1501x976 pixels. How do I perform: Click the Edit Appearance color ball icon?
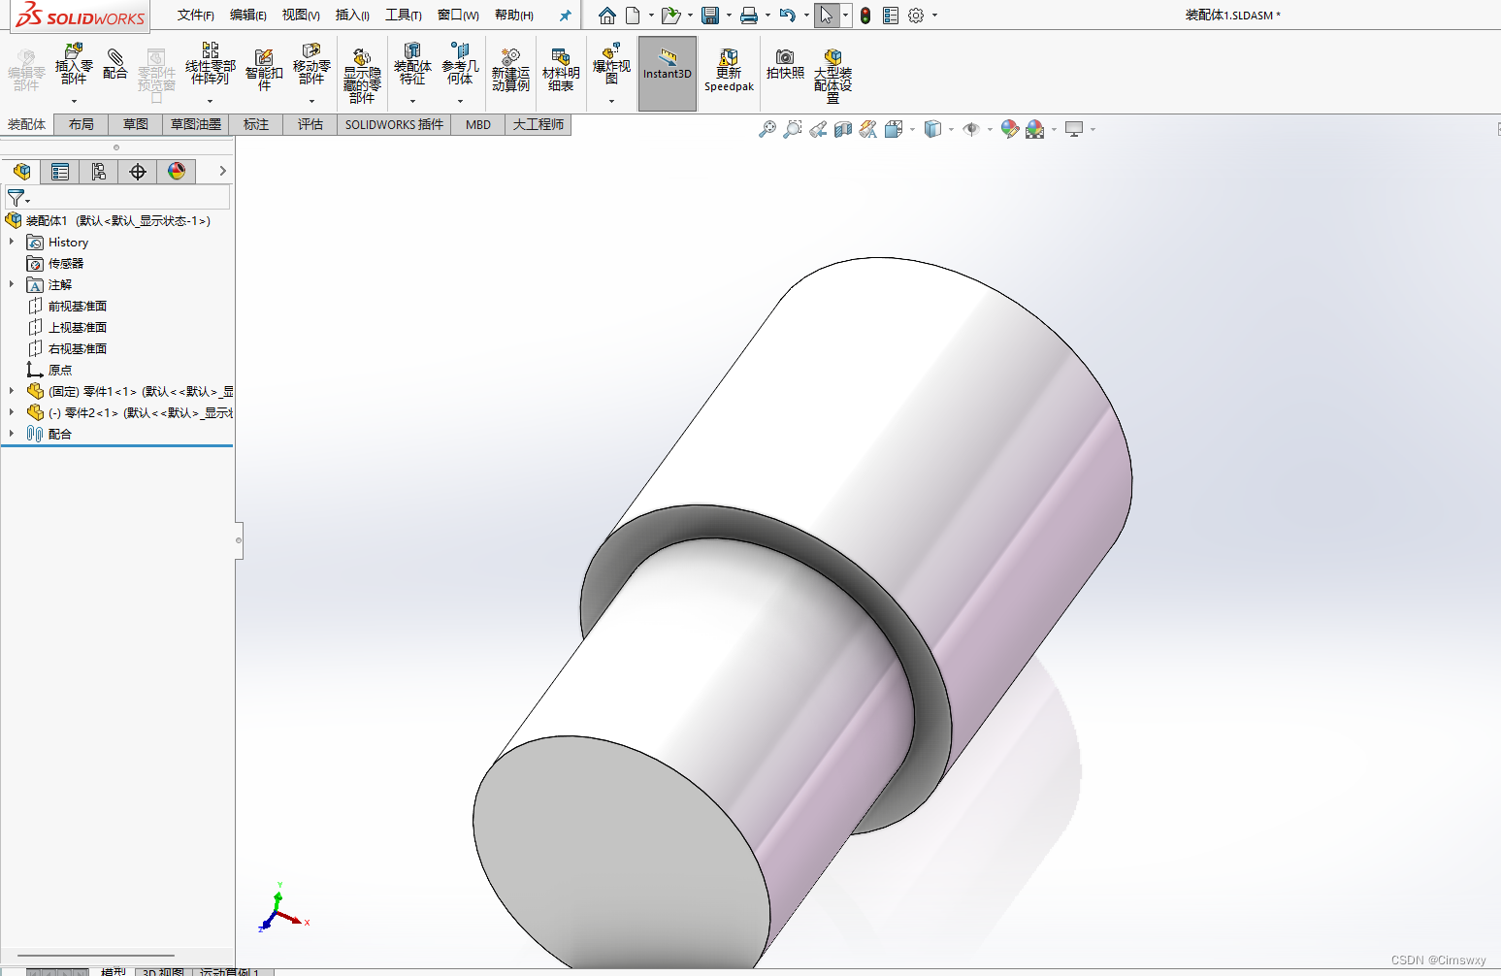pyautogui.click(x=1010, y=129)
